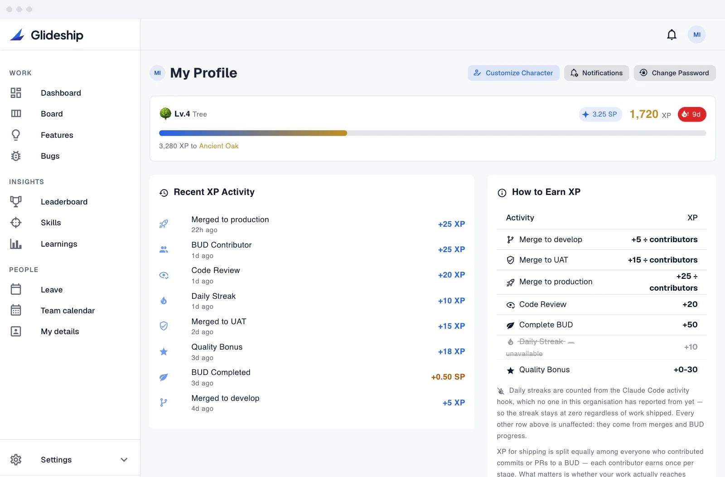
Task: Click Change Password button
Action: 674,73
